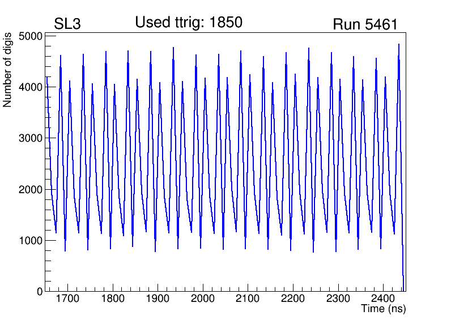
Task: Select the 2200 x-axis tick label
Action: [293, 299]
